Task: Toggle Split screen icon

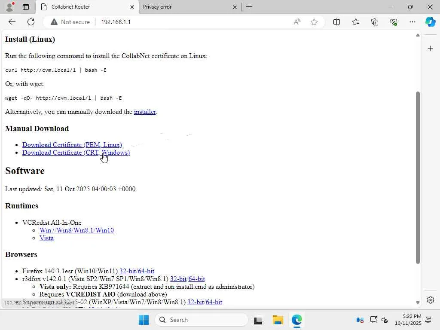Action: [336, 22]
